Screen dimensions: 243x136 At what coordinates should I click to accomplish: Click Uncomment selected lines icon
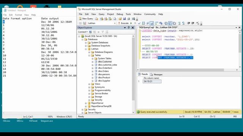183,23
